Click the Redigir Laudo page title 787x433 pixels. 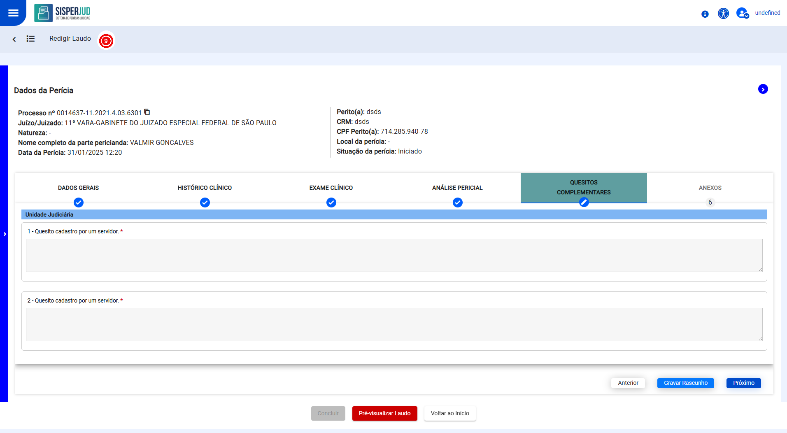(70, 38)
